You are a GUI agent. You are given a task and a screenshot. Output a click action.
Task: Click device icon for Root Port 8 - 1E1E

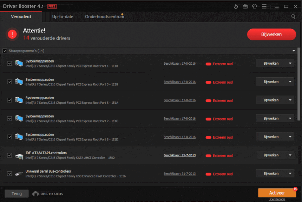coord(19,137)
